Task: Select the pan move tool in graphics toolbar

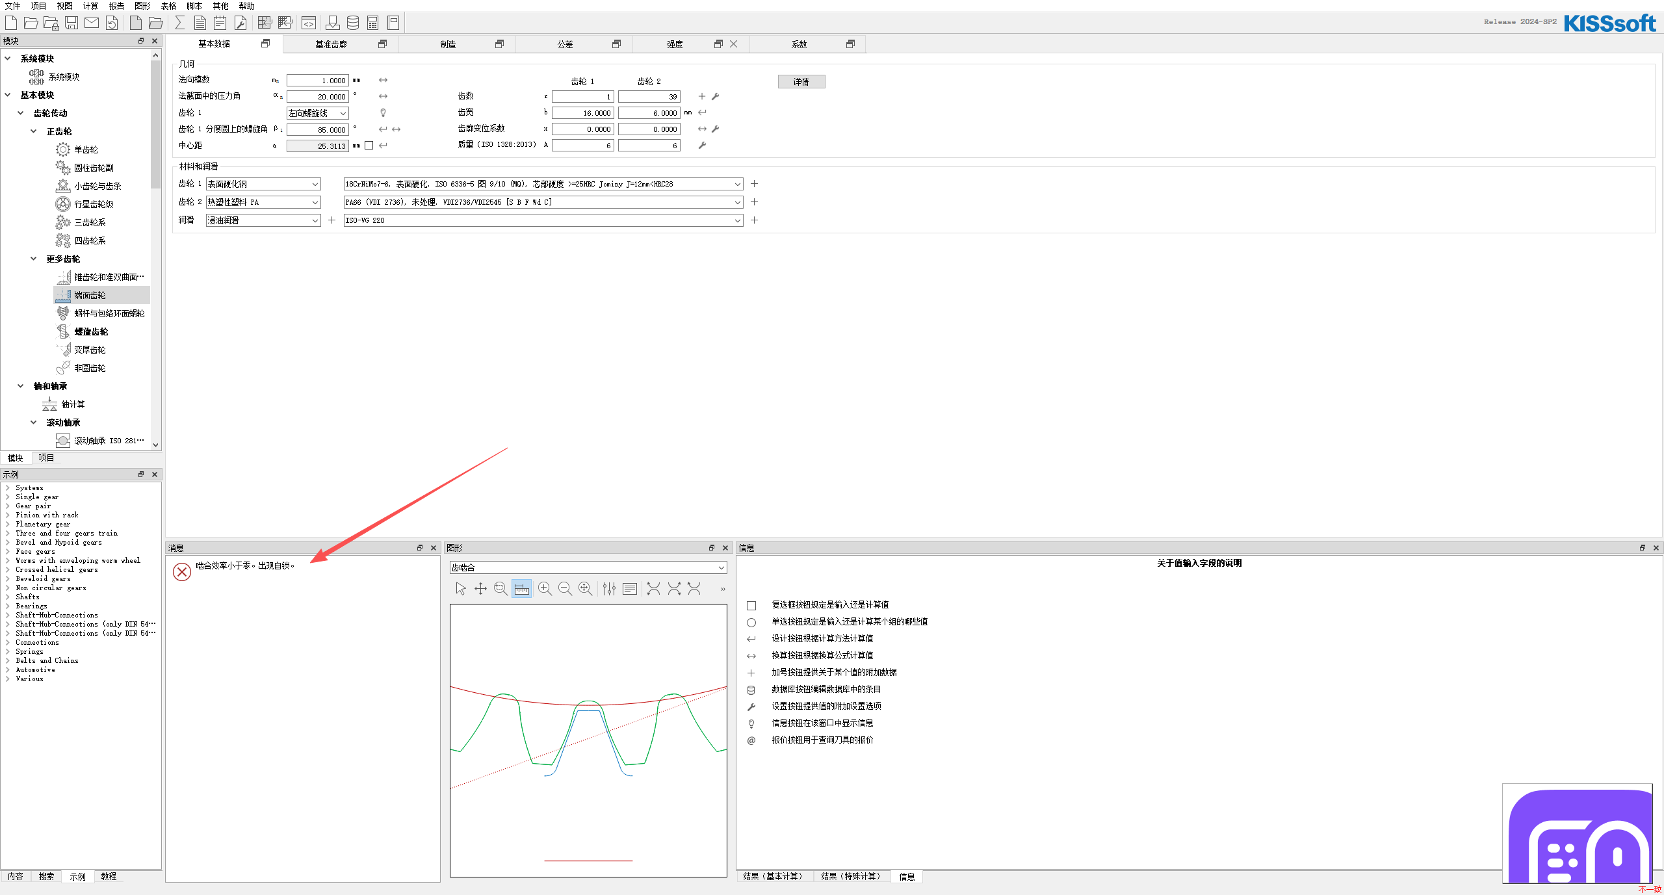Action: 480,589
